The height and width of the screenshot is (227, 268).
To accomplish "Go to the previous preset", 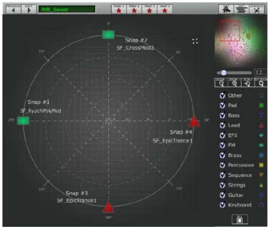I will 13,9.
